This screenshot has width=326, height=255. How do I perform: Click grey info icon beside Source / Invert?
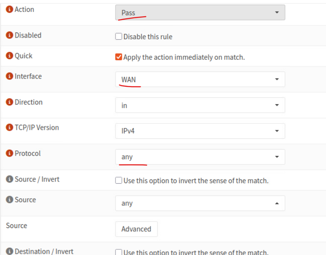9,179
